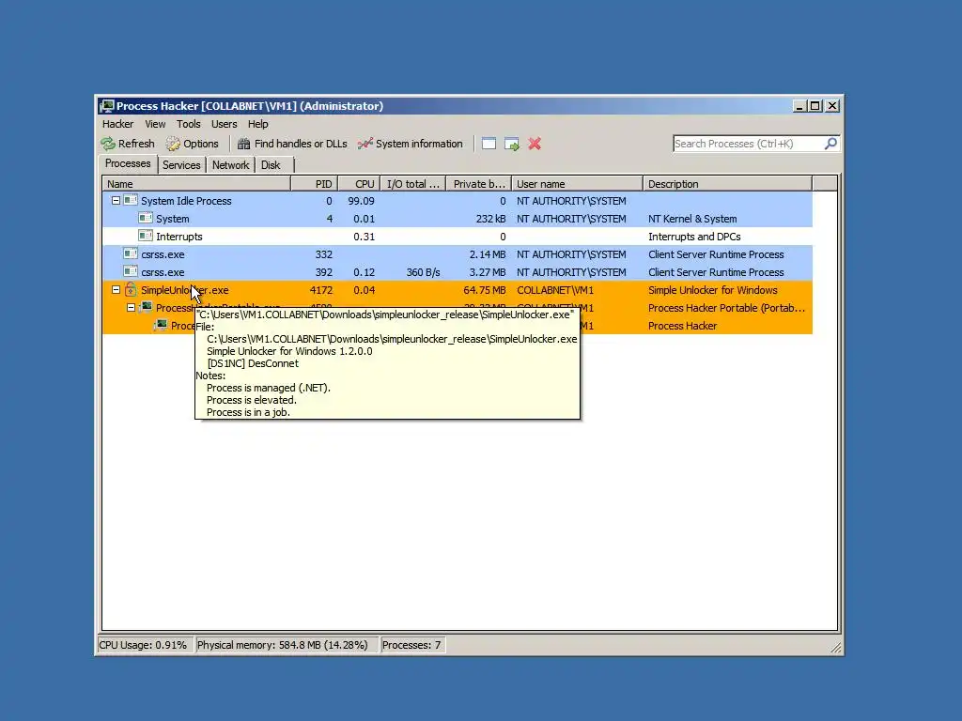Open the Tools menu
Image resolution: width=962 pixels, height=721 pixels.
tap(188, 124)
